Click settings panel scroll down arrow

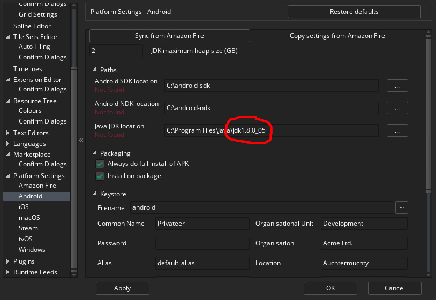(428, 275)
